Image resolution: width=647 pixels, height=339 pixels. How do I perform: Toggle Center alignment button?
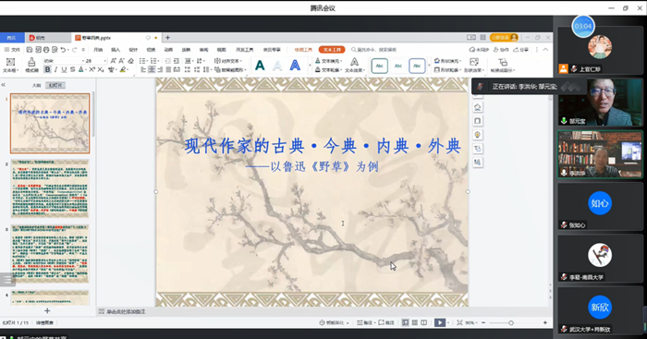pyautogui.click(x=152, y=69)
